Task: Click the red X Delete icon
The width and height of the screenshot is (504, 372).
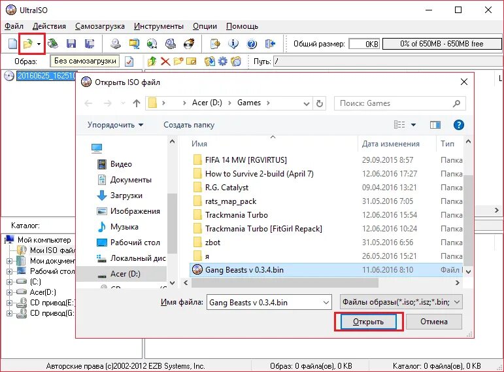Action: coord(165,61)
